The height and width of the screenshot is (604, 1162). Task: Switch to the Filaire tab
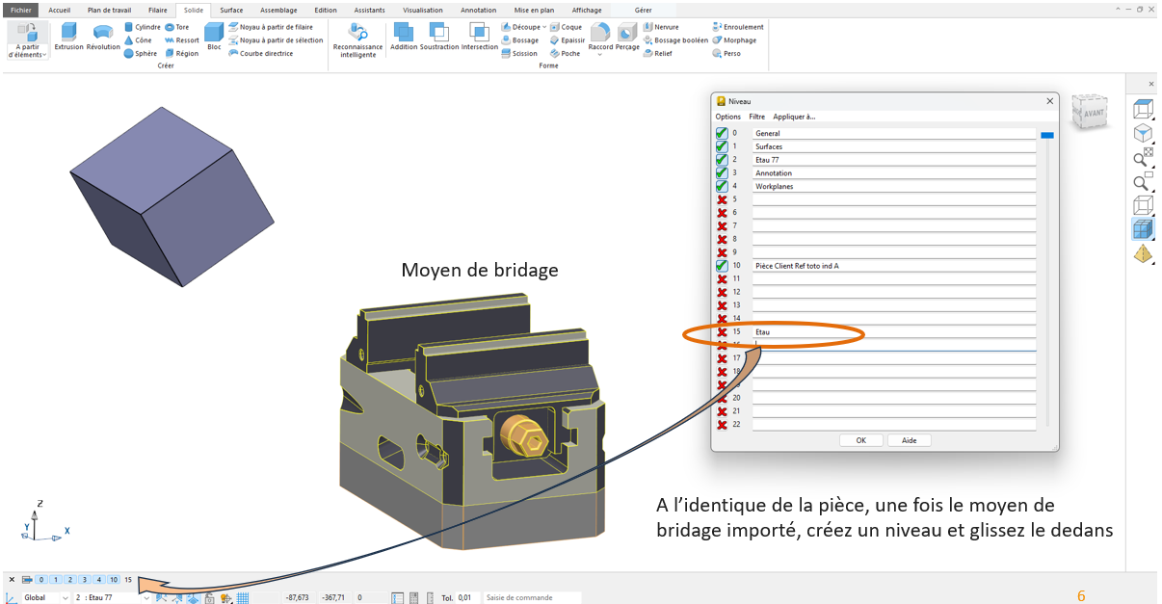[x=157, y=10]
